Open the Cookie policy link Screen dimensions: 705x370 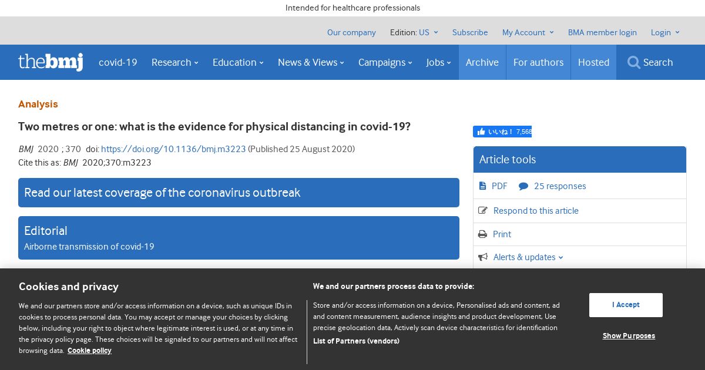[89, 351]
